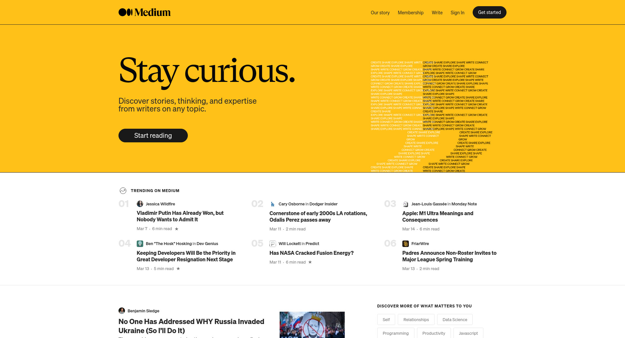Open the Predict publication link

tap(312, 244)
